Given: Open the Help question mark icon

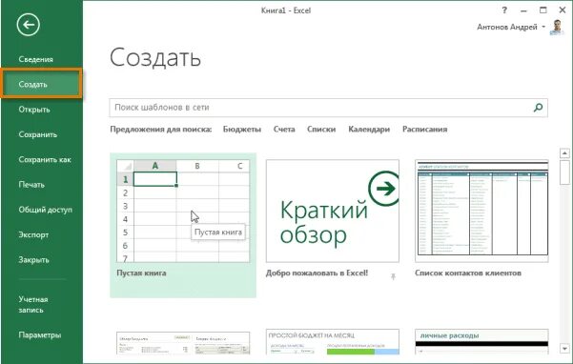Looking at the screenshot, I should click(504, 10).
